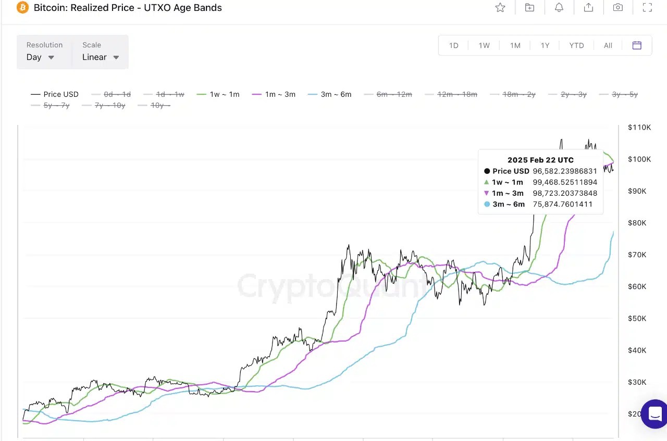Open notification alerts via the bell icon

(559, 7)
